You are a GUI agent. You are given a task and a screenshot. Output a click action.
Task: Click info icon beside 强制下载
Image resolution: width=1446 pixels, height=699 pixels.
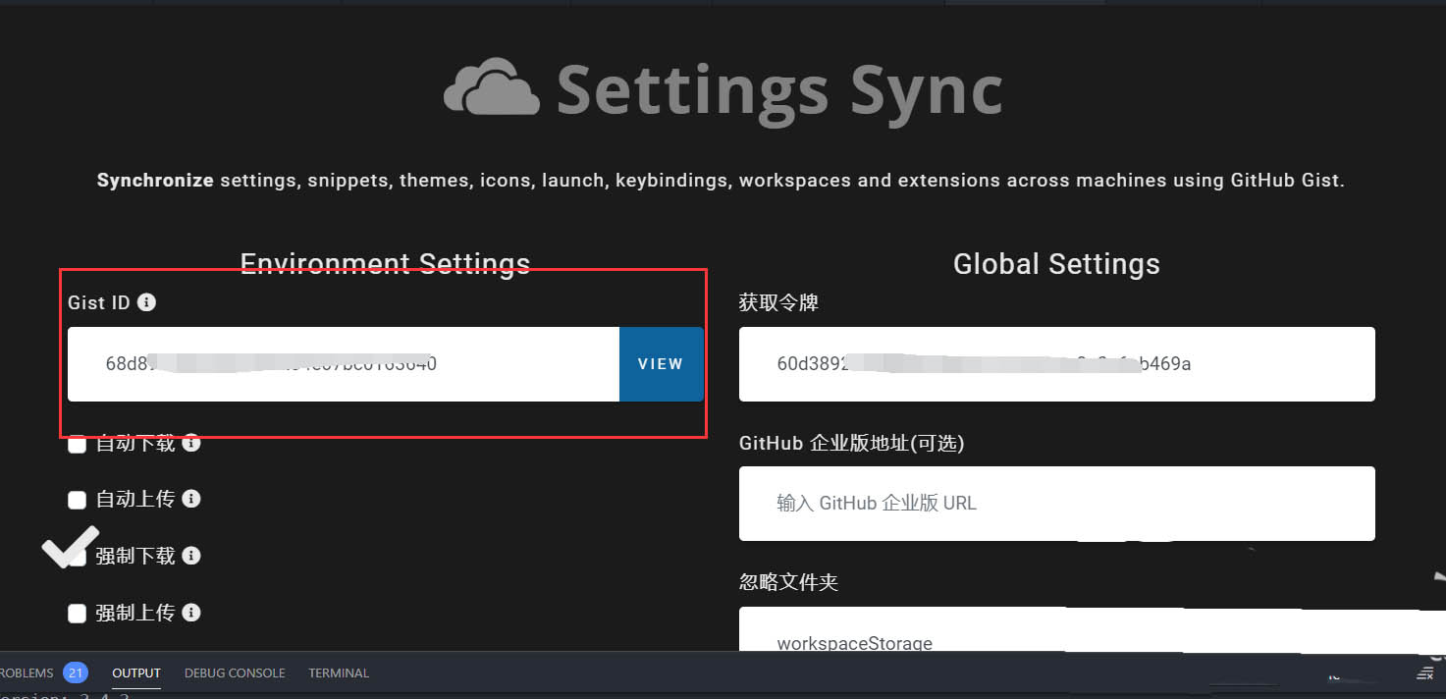191,556
